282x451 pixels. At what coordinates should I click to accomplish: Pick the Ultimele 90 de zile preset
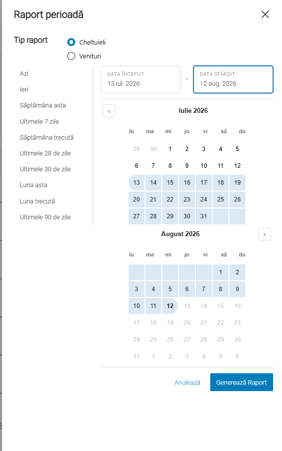click(46, 217)
